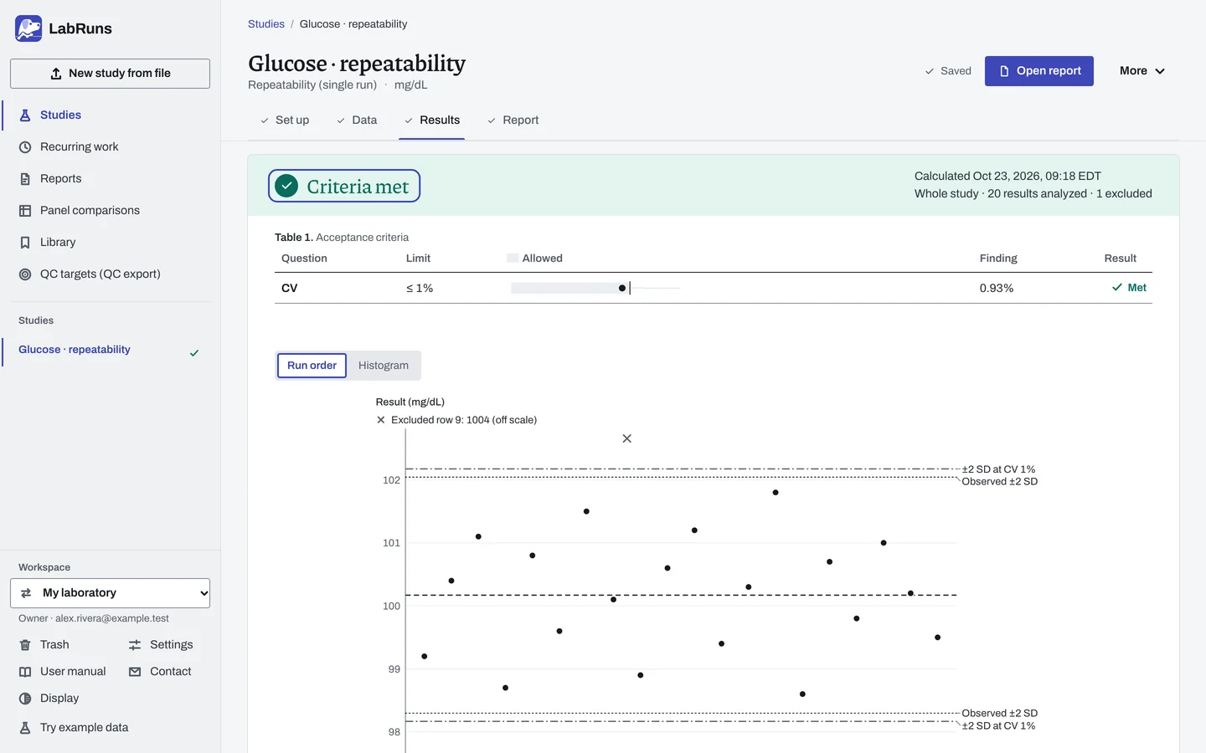Open the Report tab
The height and width of the screenshot is (753, 1206).
[x=513, y=120]
